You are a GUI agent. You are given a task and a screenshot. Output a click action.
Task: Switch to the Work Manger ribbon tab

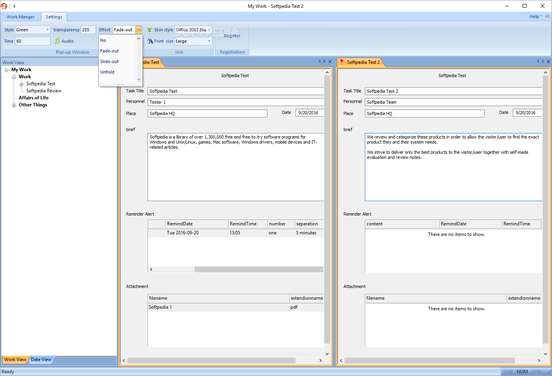20,17
